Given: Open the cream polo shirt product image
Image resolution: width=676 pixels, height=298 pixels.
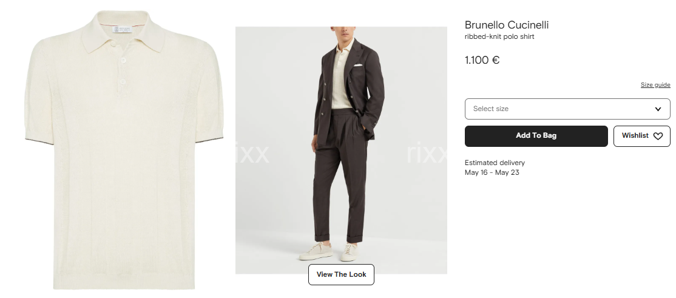Looking at the screenshot, I should point(124,150).
